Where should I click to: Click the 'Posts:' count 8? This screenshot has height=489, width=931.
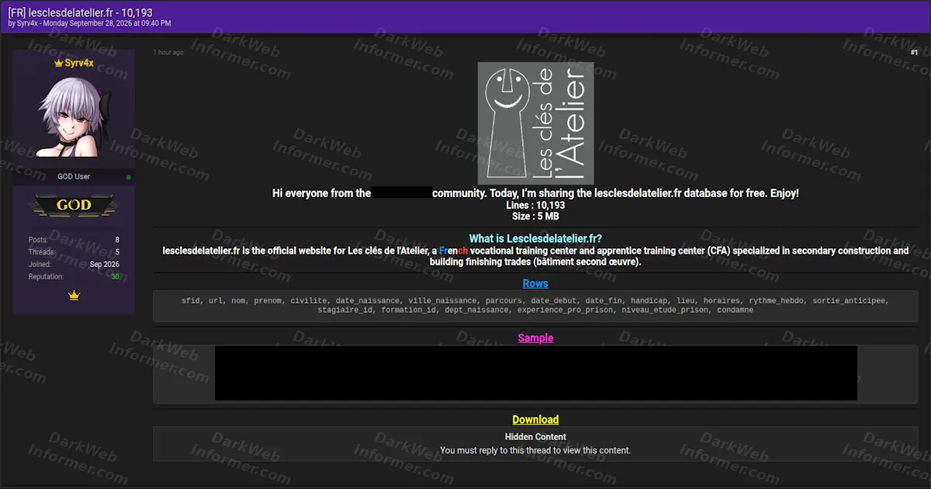click(x=117, y=240)
